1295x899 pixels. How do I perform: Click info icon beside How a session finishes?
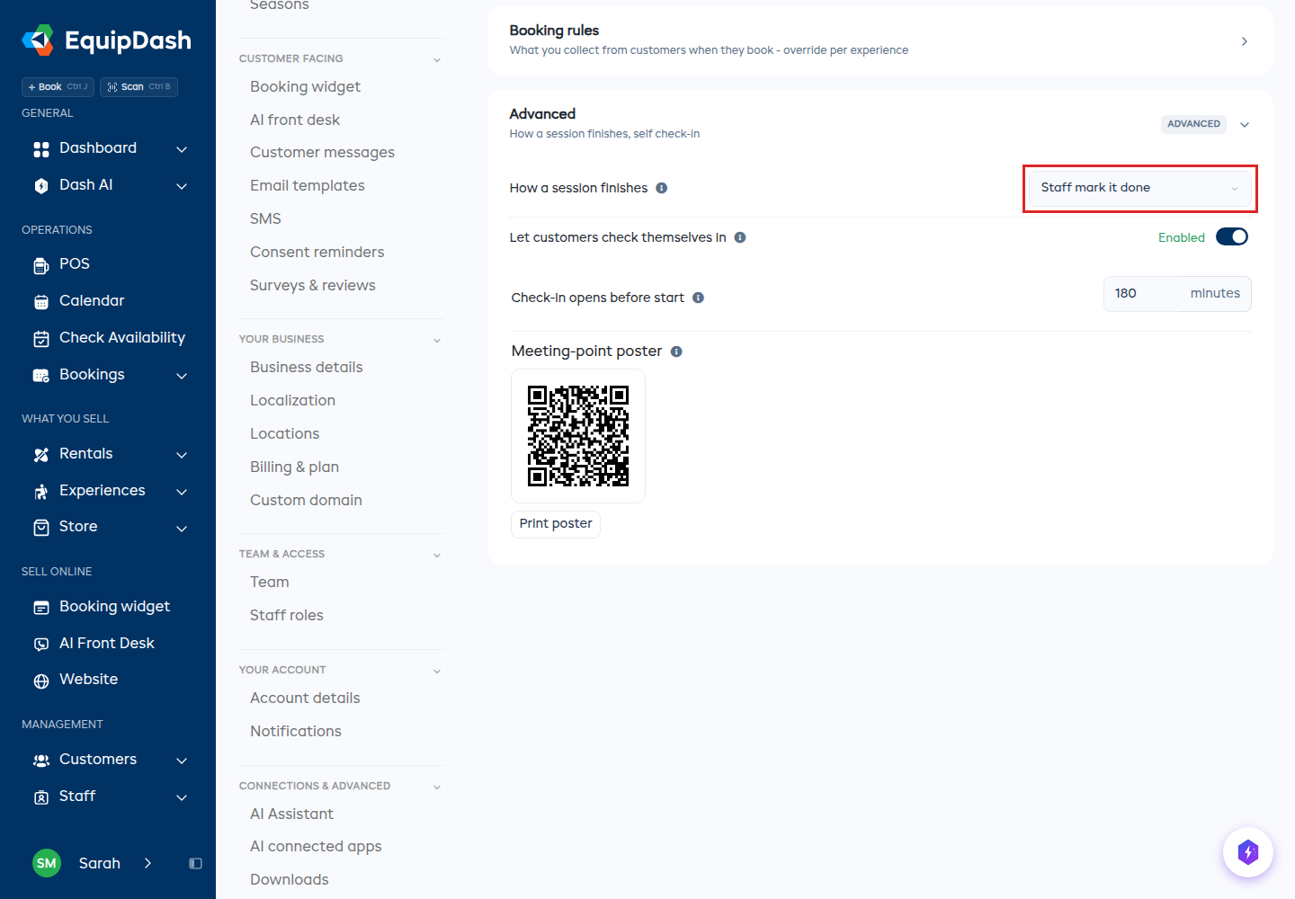[662, 188]
